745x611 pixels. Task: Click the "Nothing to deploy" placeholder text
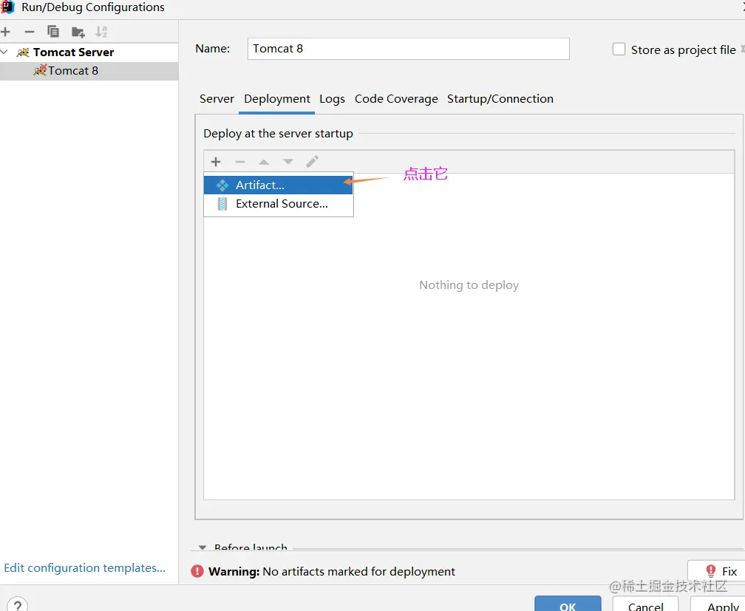(x=469, y=285)
